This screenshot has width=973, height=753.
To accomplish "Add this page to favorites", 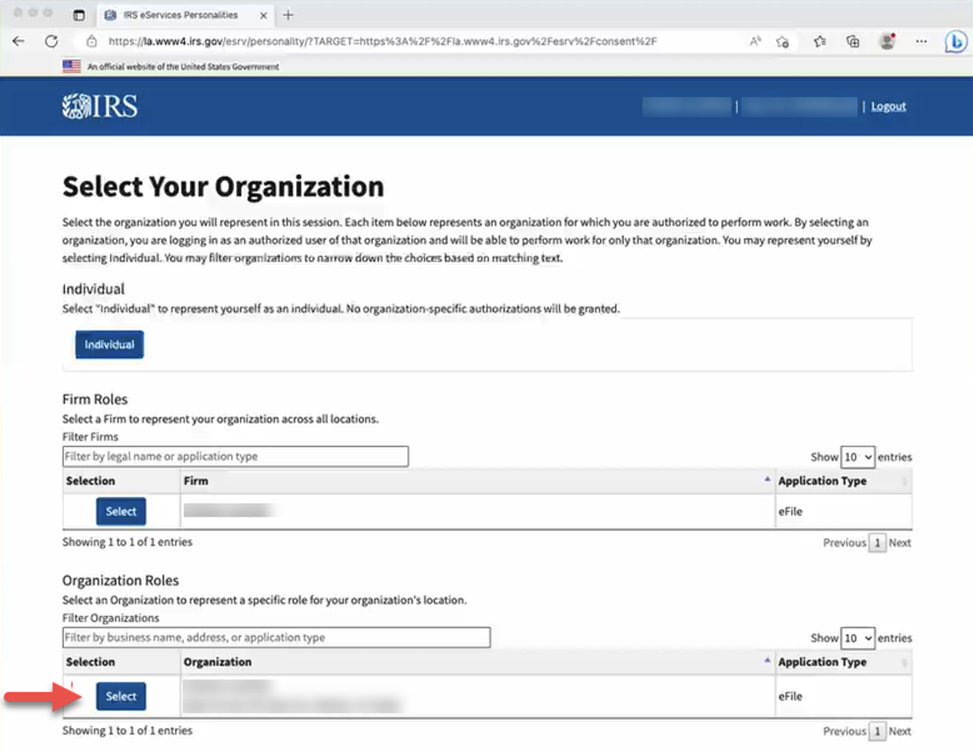I will [x=783, y=42].
